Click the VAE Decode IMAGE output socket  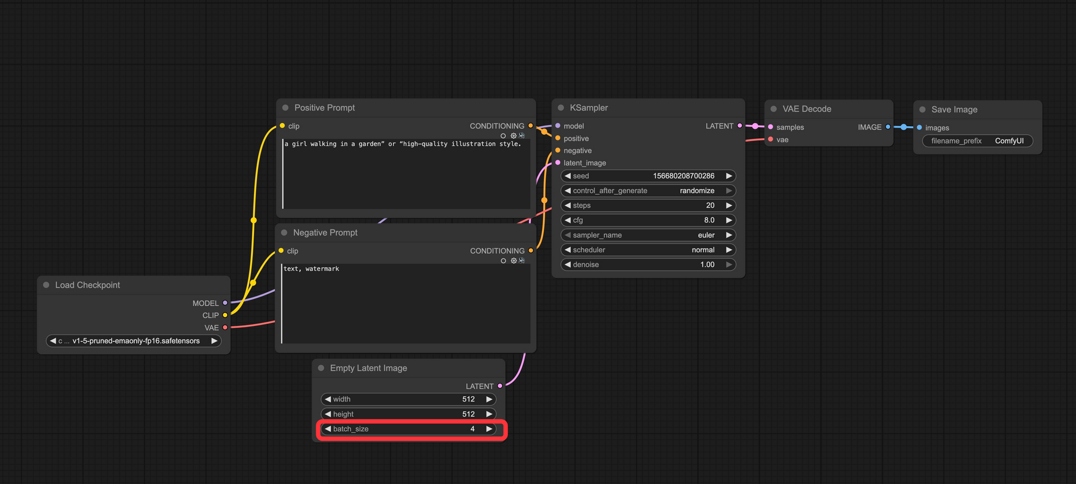point(888,127)
